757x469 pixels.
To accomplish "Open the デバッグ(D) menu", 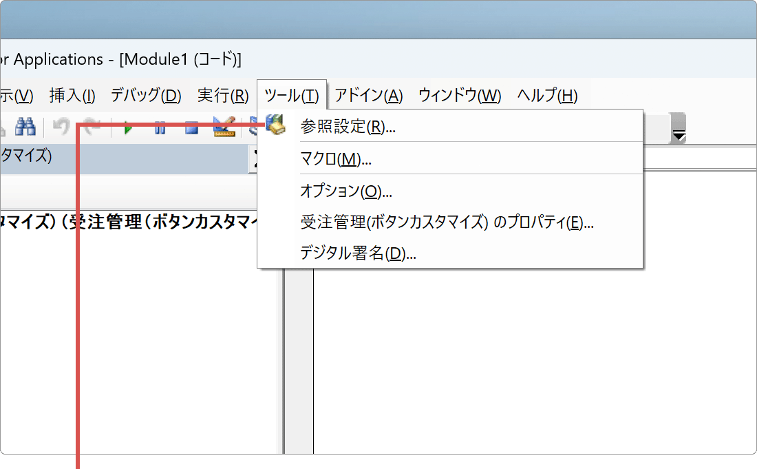I will click(145, 96).
